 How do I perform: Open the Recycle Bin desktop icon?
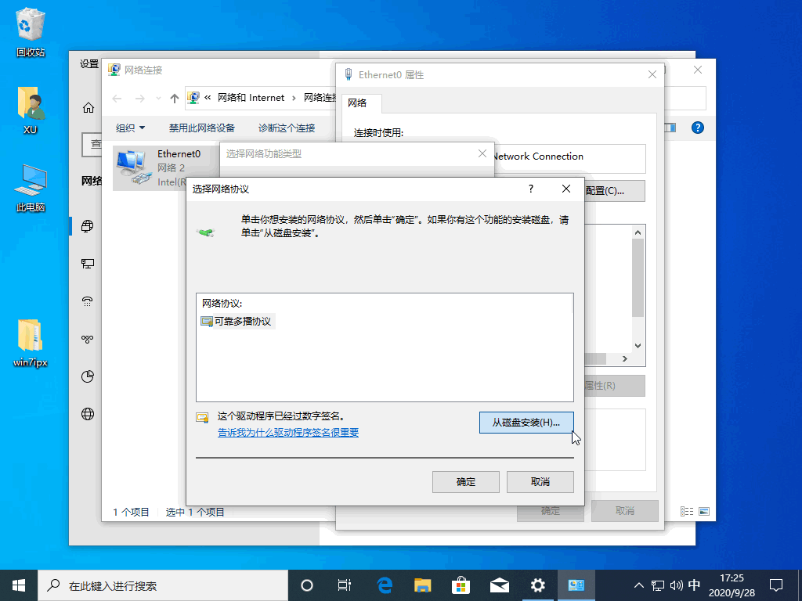[x=31, y=31]
